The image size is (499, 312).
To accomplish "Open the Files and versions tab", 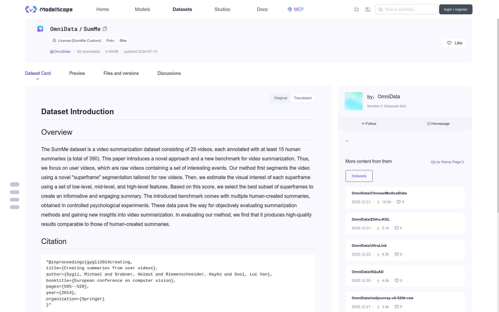I will [x=121, y=73].
